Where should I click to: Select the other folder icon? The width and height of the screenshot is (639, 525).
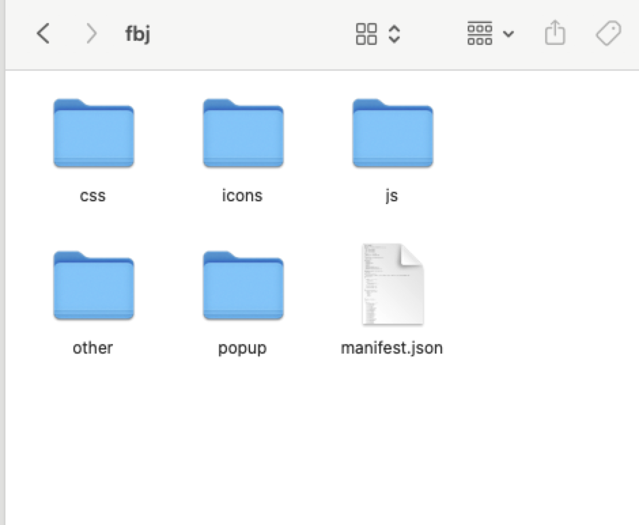pos(93,286)
